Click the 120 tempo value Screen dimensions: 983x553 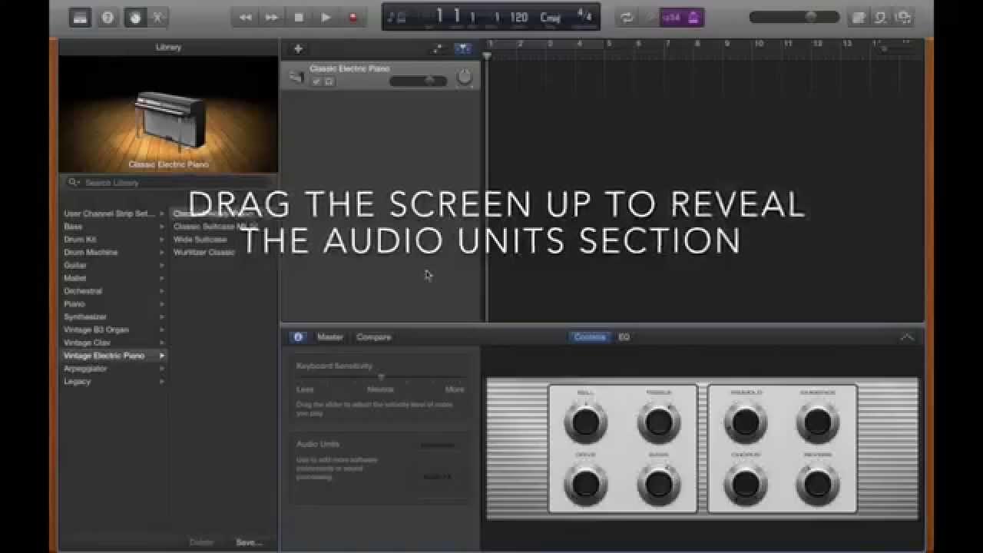[519, 18]
